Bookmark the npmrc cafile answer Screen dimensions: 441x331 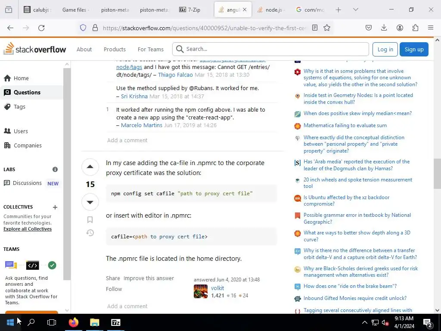tap(90, 219)
